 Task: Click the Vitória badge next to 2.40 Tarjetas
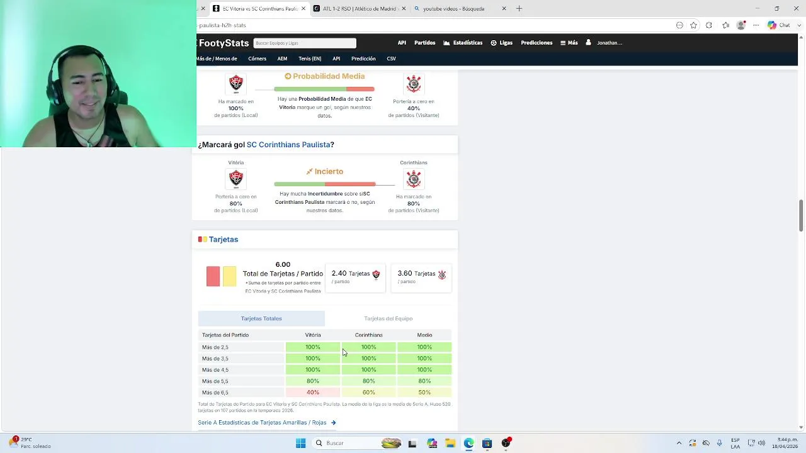pyautogui.click(x=376, y=274)
